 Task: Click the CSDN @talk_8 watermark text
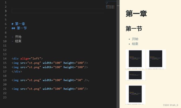tap(170, 105)
